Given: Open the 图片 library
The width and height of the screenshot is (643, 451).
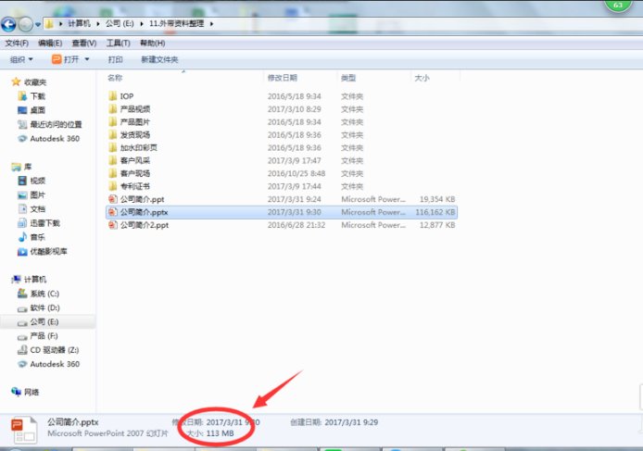Looking at the screenshot, I should tap(37, 195).
